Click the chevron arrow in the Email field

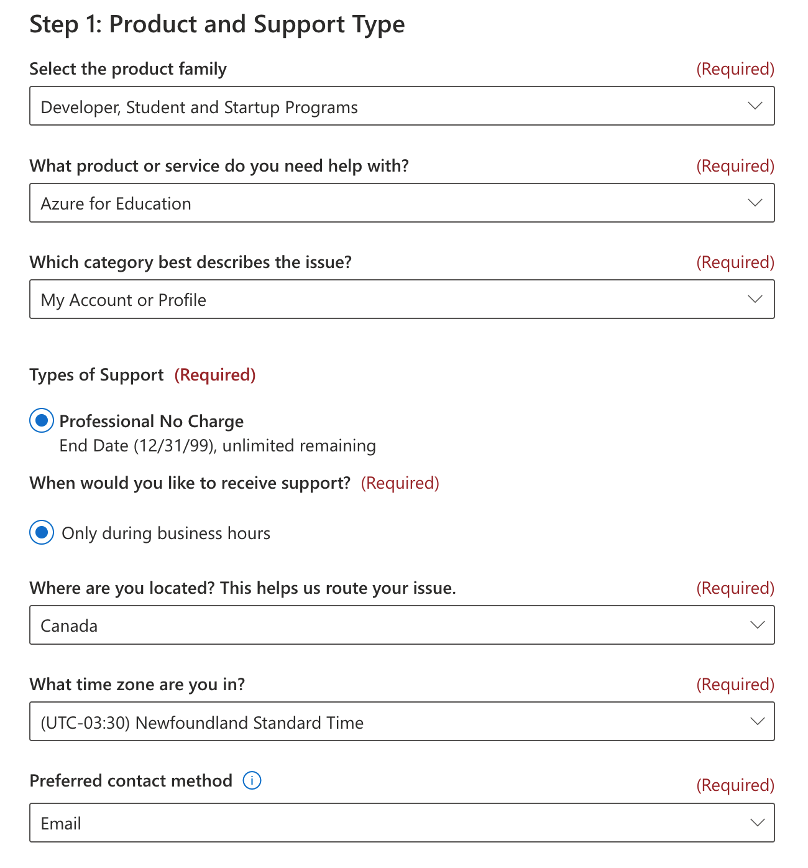coord(757,823)
